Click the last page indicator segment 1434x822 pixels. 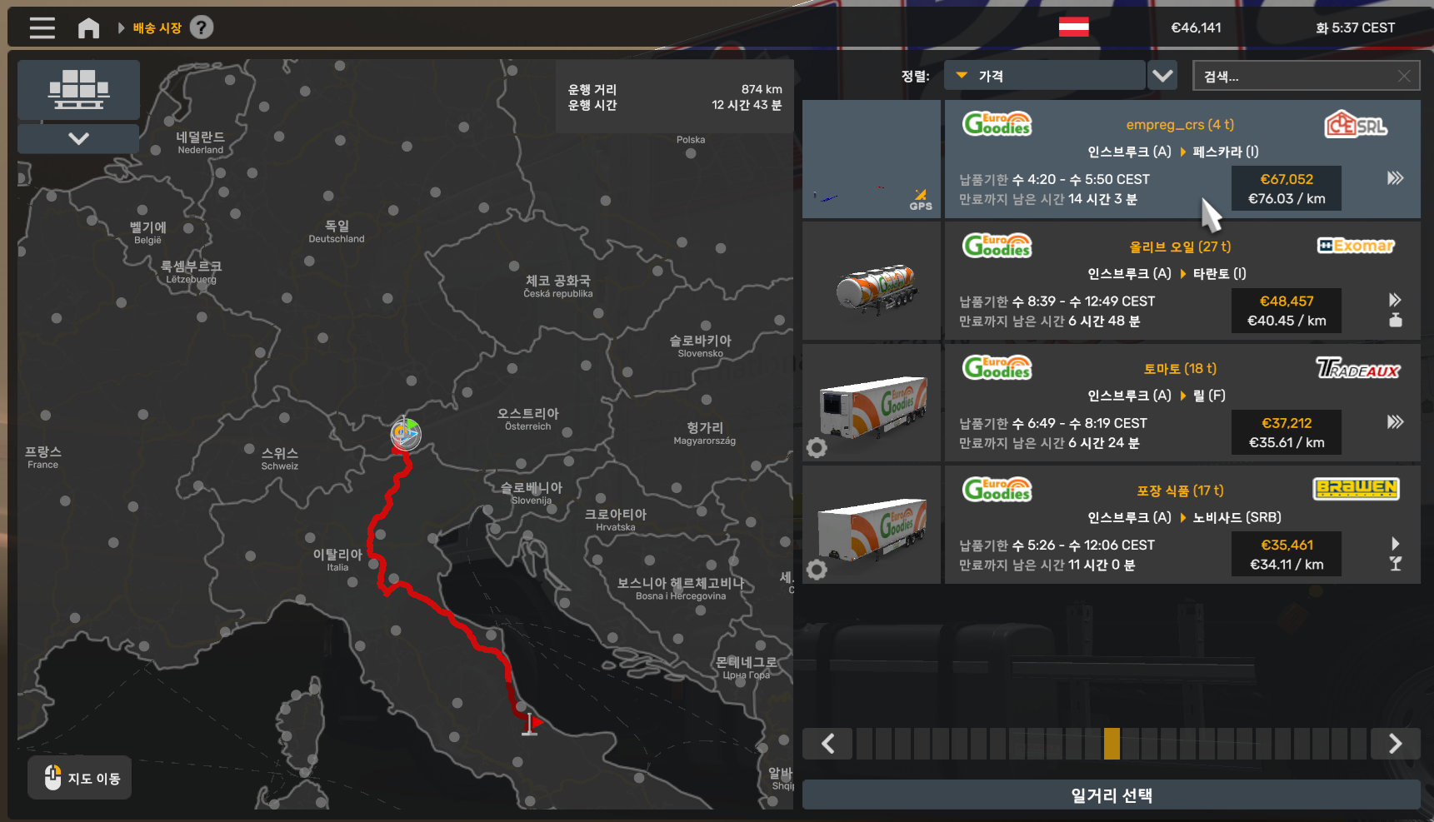click(1359, 744)
